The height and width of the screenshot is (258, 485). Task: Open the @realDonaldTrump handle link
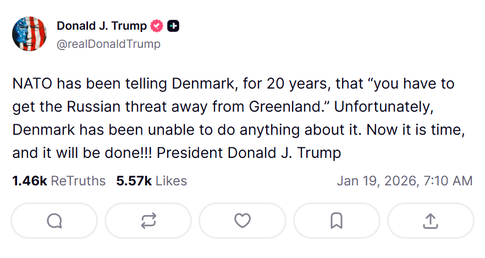tap(108, 44)
